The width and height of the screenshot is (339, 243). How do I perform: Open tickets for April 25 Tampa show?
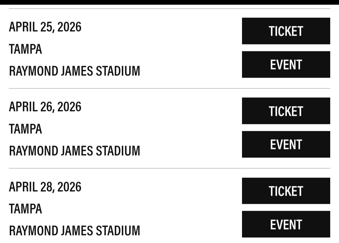pos(286,31)
